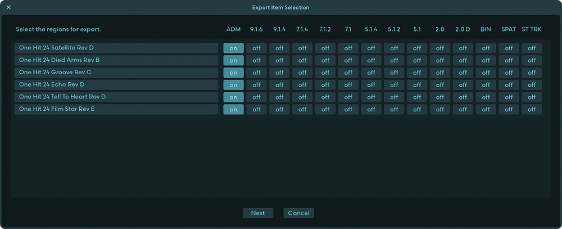Enable 7.1.4 for Groove Rev C

click(302, 73)
